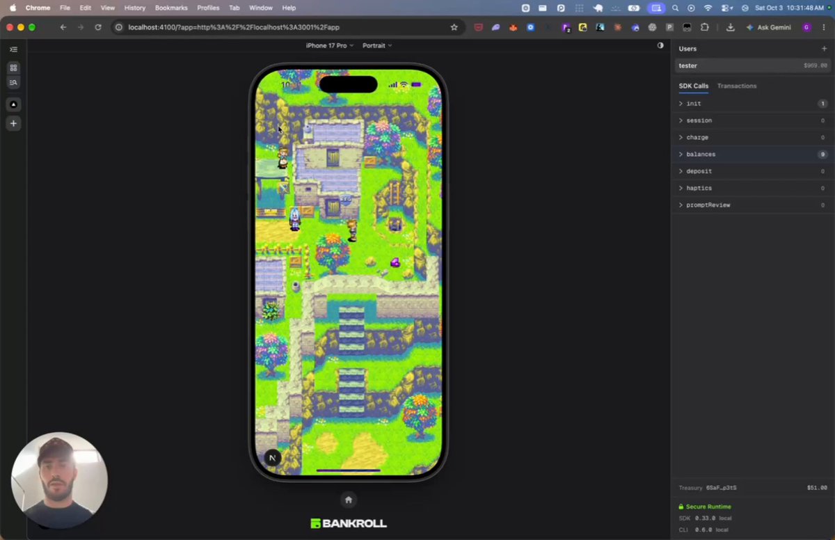The width and height of the screenshot is (835, 540).
Task: Open the grid apps view in left sidebar
Action: coord(13,68)
